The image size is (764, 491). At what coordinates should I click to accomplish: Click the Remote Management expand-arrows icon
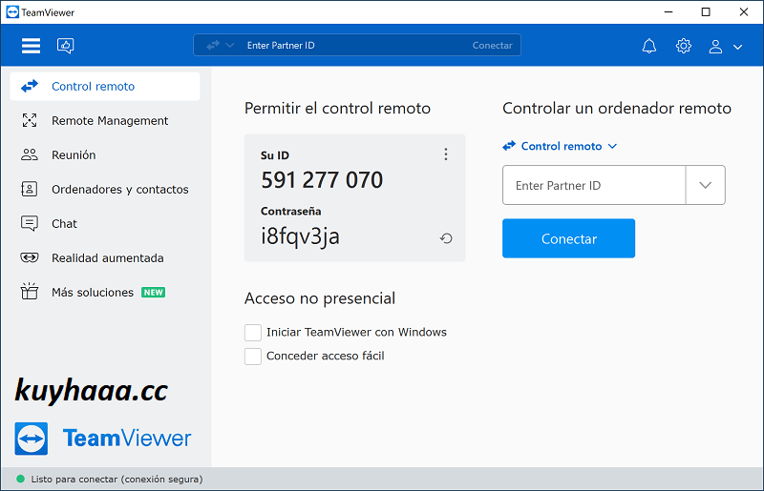[x=30, y=120]
